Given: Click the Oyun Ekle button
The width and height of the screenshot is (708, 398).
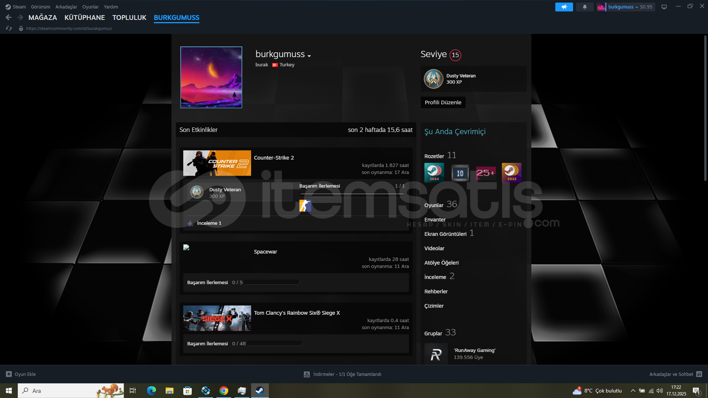Looking at the screenshot, I should 21,374.
